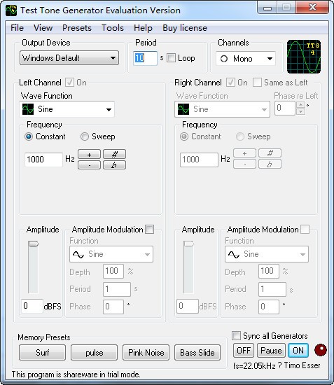Open the Output Device dropdown
This screenshot has height=385, width=334.
69,58
